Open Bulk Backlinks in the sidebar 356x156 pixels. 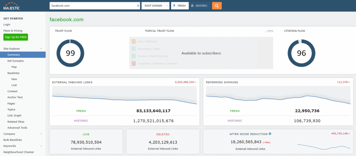(x=13, y=140)
